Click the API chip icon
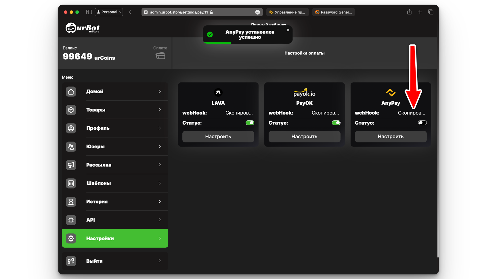Image resolution: width=497 pixels, height=279 pixels. coord(71,220)
